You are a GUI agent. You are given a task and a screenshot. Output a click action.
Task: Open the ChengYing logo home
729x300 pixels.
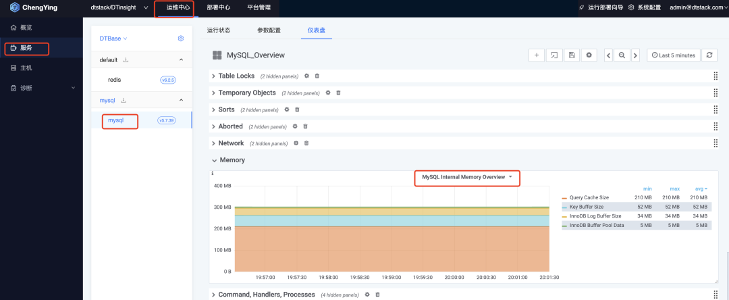coord(34,7)
